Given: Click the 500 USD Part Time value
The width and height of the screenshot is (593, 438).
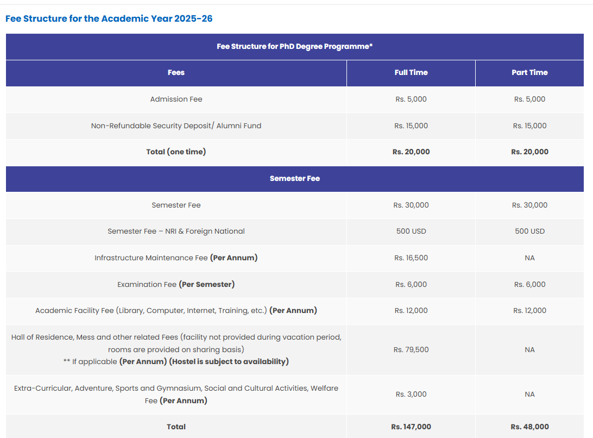Looking at the screenshot, I should pos(529,231).
